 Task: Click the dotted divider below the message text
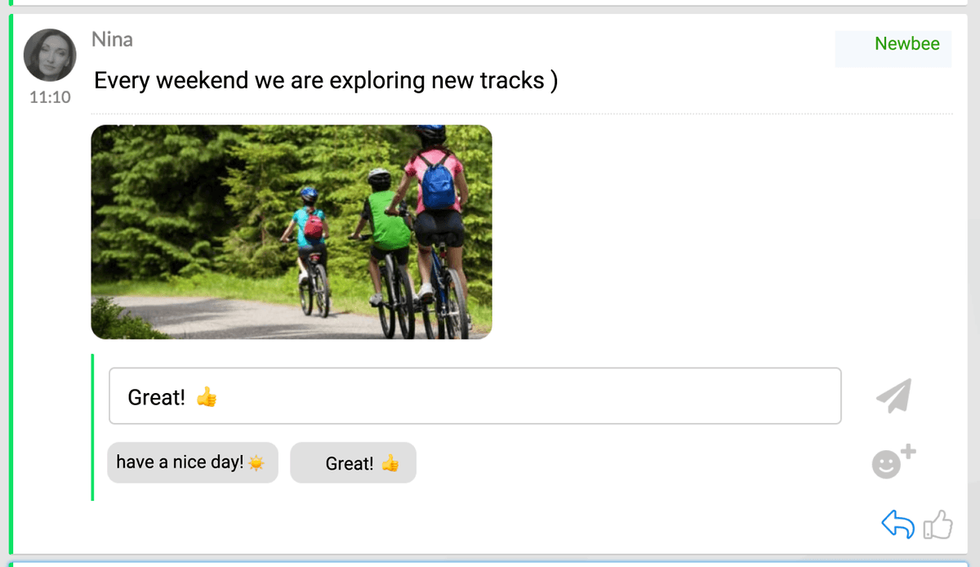523,114
